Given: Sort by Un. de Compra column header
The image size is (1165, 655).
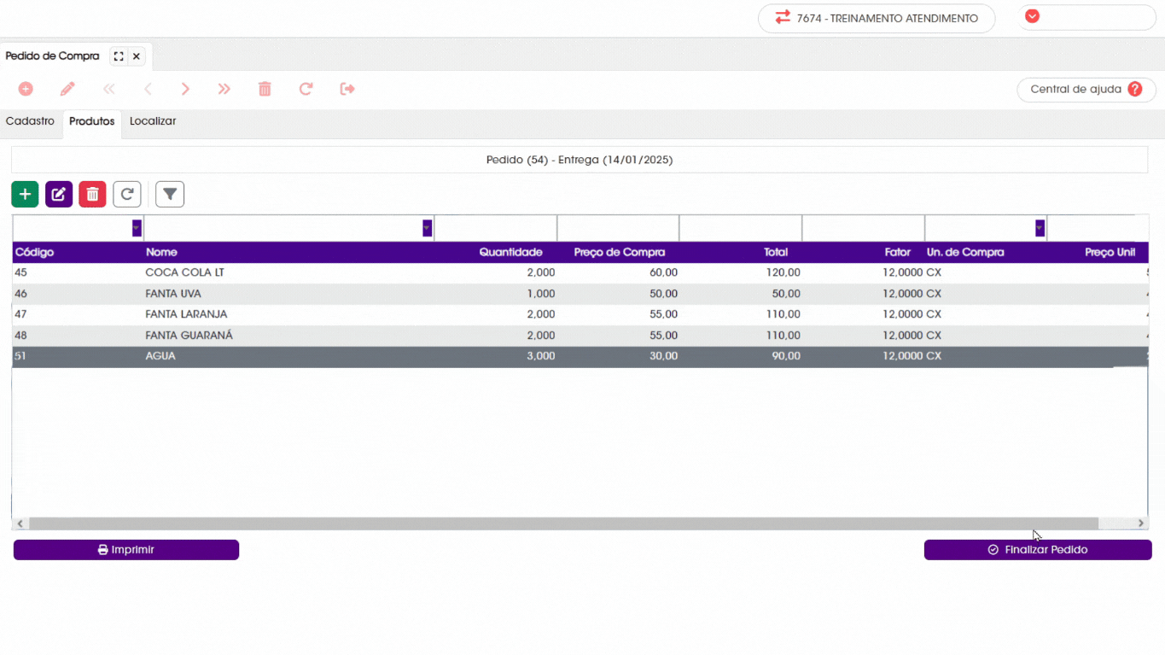Looking at the screenshot, I should [986, 252].
